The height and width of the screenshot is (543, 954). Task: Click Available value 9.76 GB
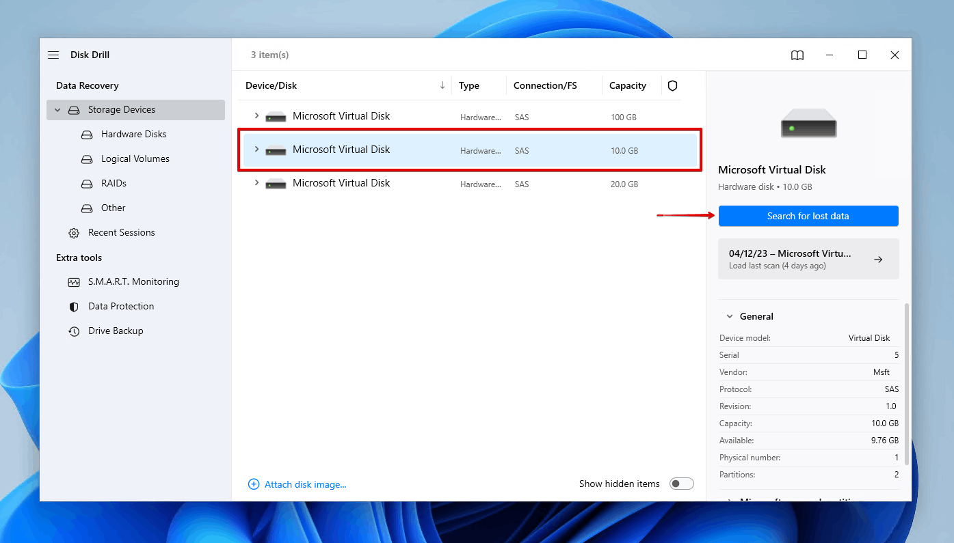click(885, 441)
